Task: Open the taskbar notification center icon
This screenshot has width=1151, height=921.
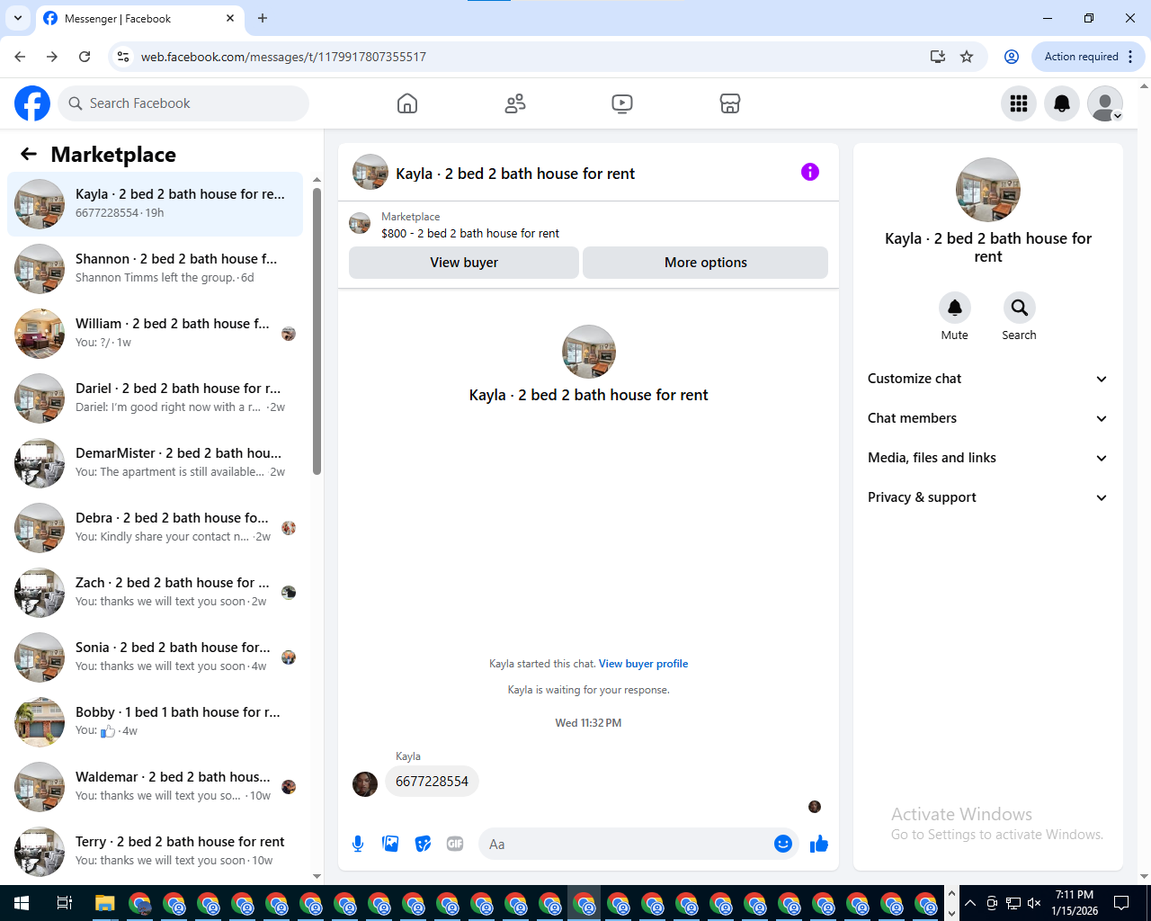Action: tap(1121, 903)
